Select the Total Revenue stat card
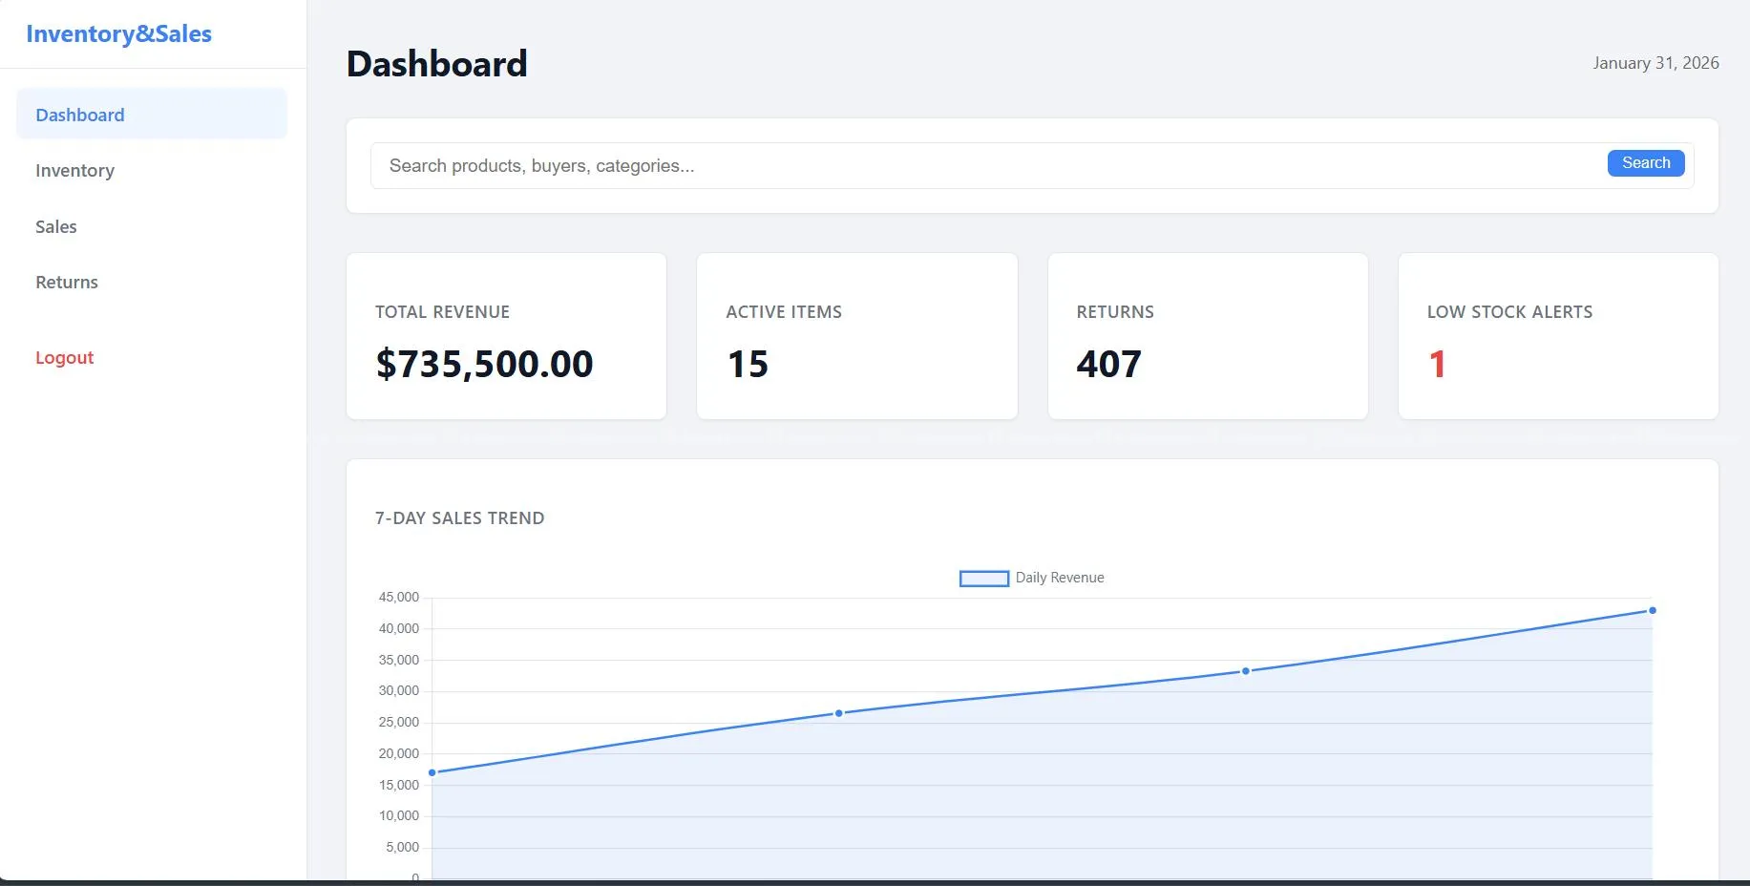This screenshot has width=1750, height=886. [506, 336]
